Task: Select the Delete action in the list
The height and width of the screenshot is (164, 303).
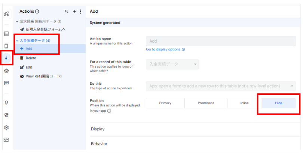Action: point(31,58)
